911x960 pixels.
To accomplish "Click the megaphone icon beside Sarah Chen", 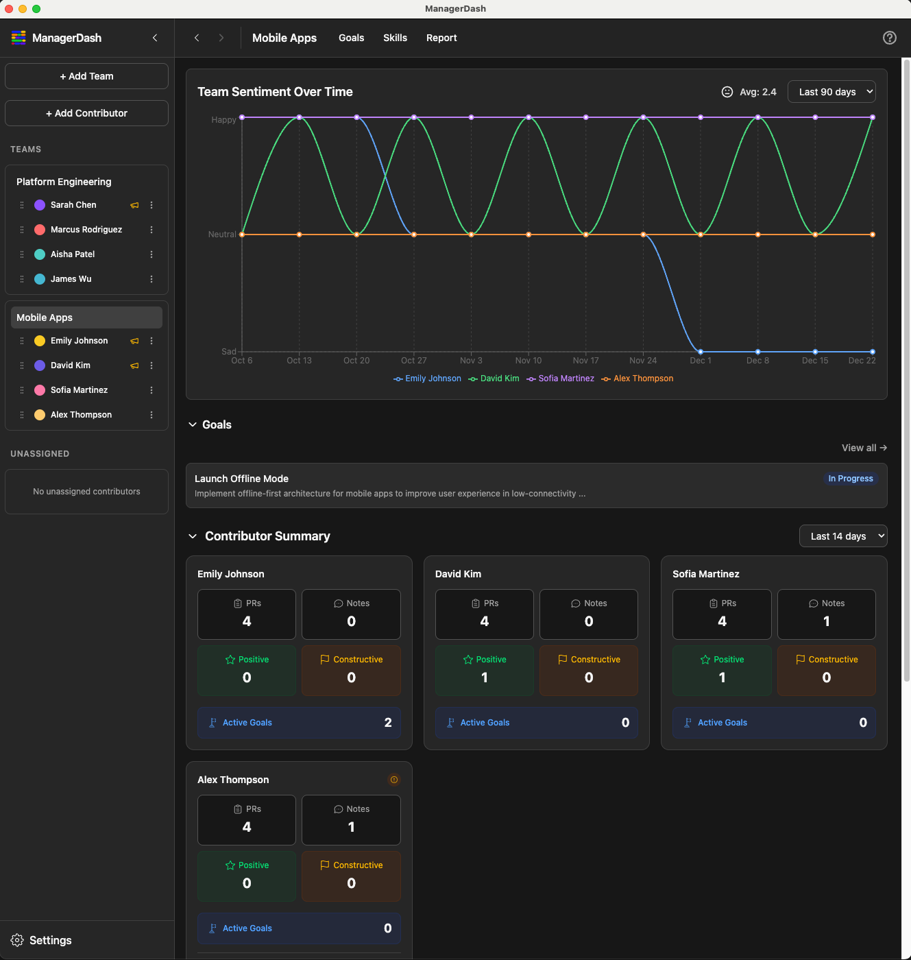I will click(x=134, y=205).
